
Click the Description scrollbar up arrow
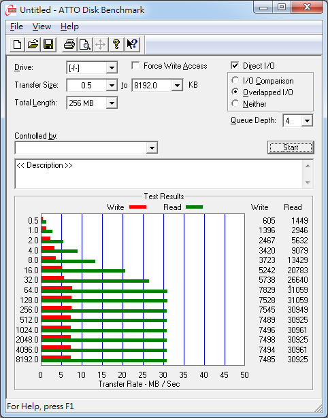tap(308, 166)
